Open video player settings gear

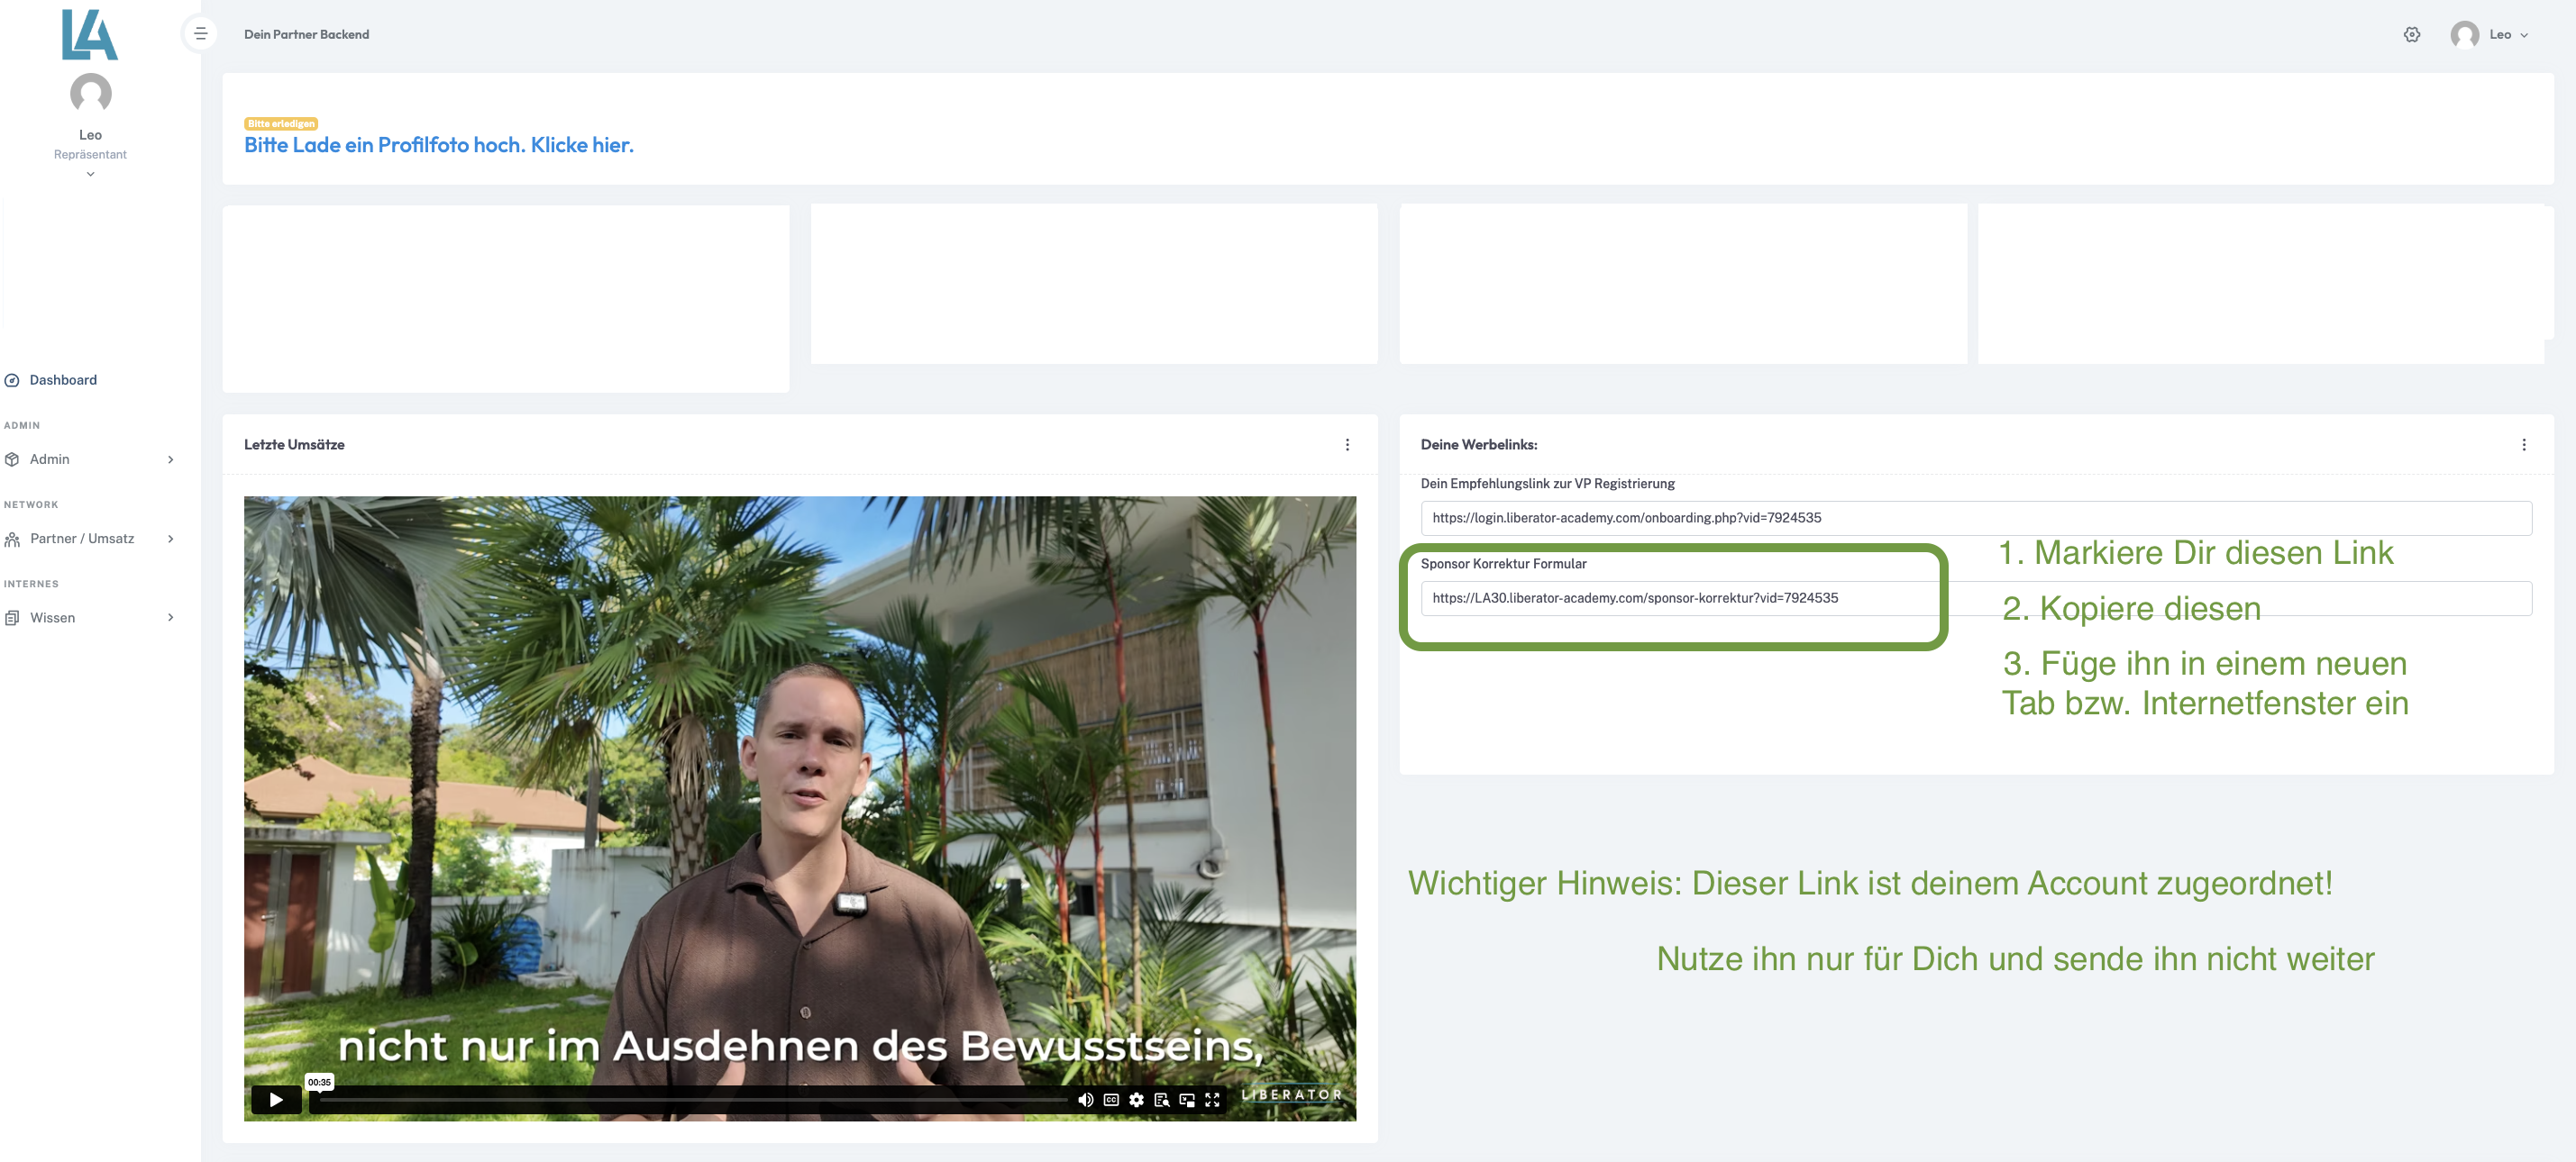click(x=1136, y=1099)
